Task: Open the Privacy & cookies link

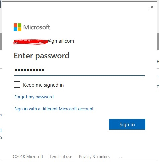Action: pyautogui.click(x=95, y=157)
